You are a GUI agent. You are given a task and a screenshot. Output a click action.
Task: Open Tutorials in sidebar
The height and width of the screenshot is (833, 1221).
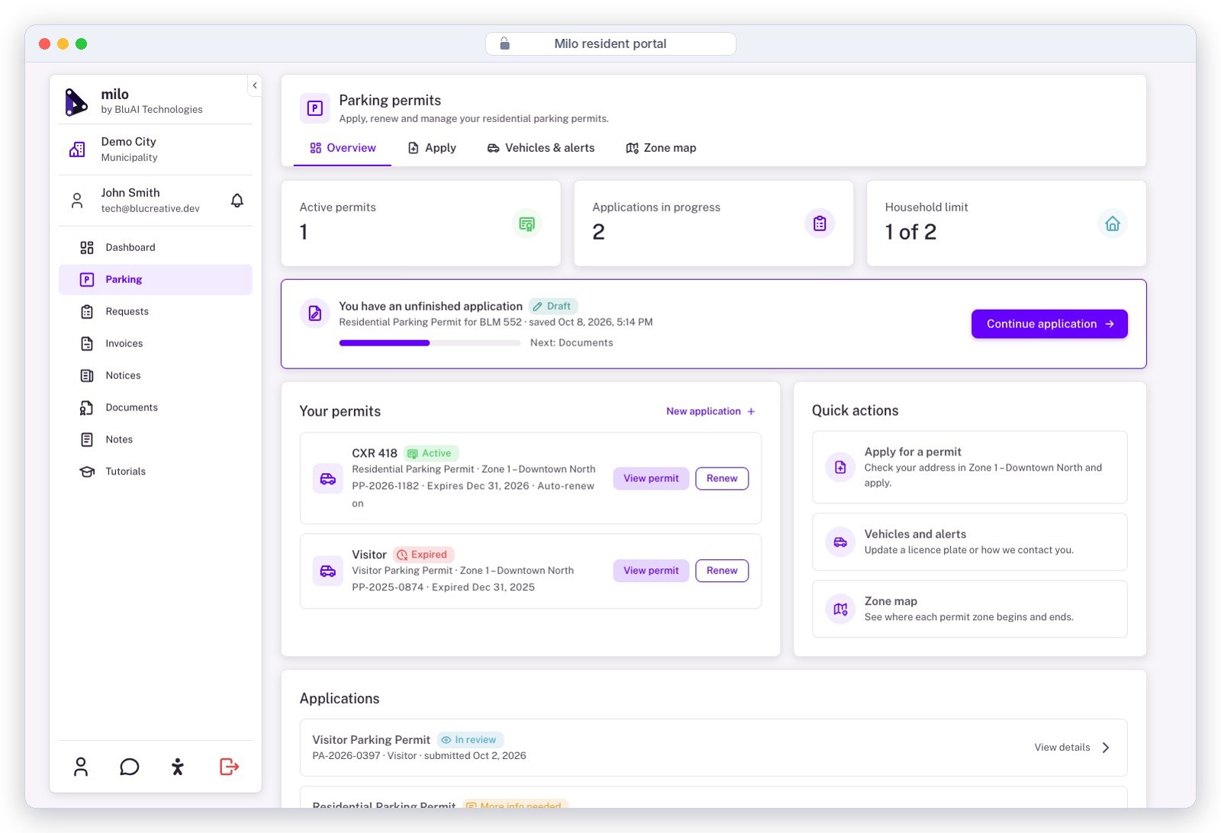[x=156, y=471]
